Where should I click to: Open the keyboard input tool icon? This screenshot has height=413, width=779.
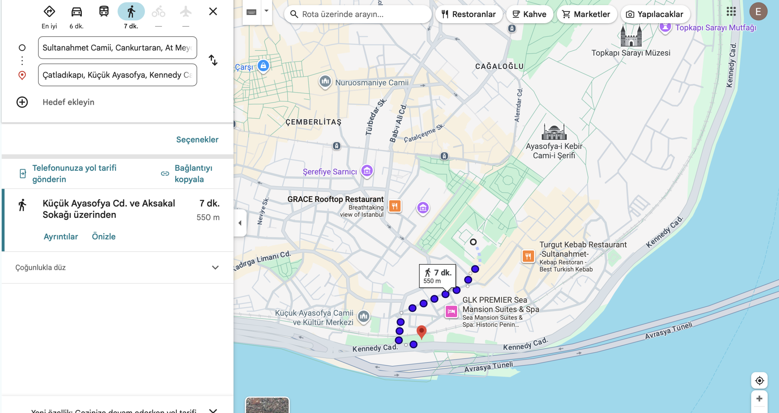pos(251,12)
